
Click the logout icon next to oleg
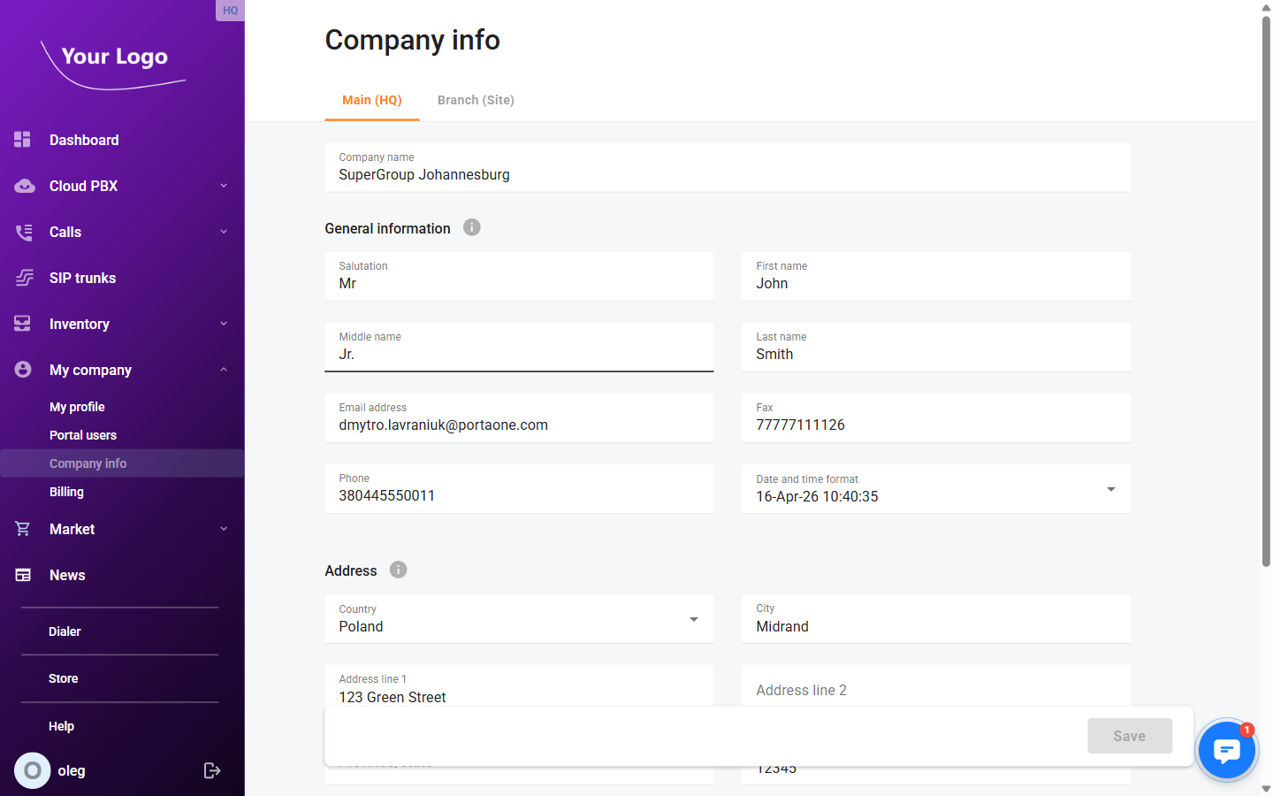(212, 770)
